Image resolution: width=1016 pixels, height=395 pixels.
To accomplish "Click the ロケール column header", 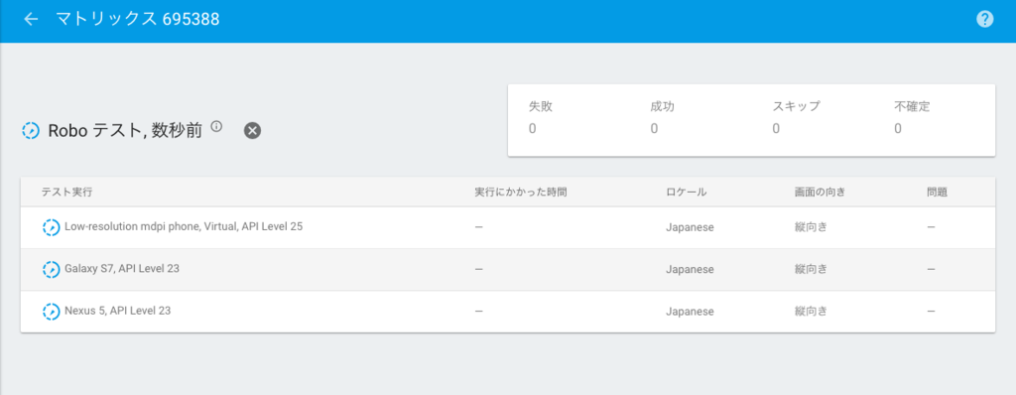I will tap(687, 192).
